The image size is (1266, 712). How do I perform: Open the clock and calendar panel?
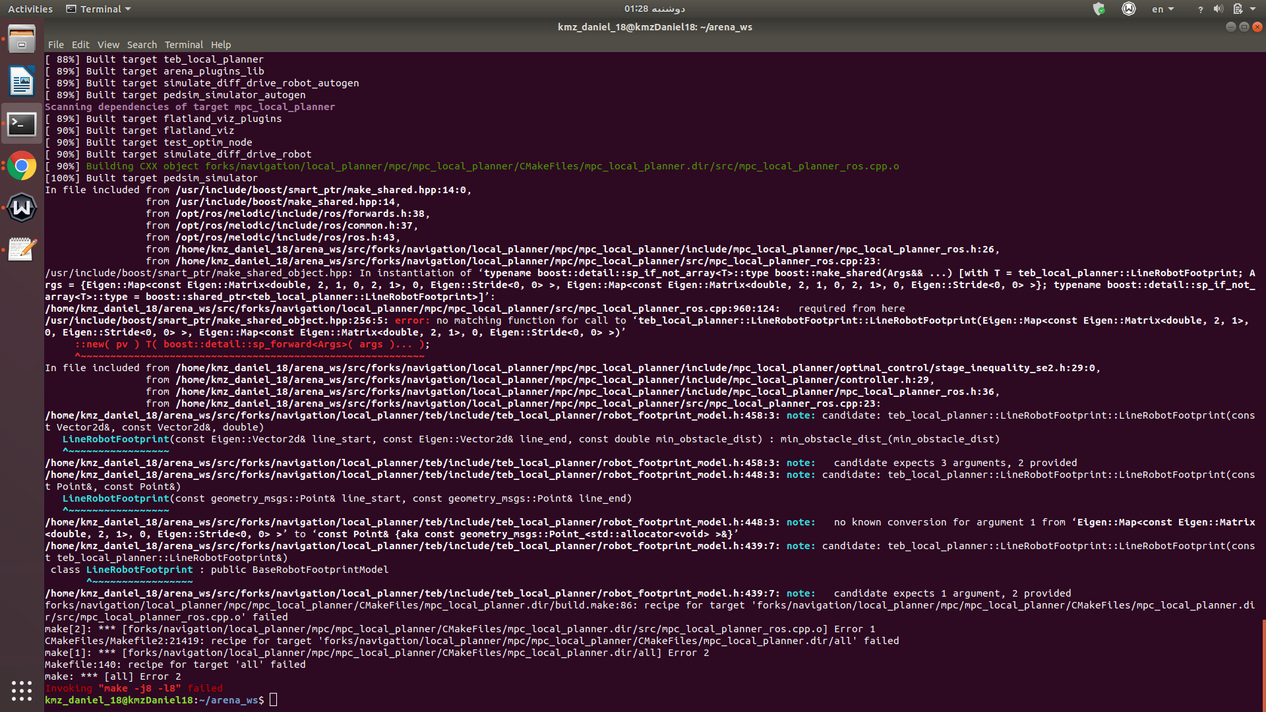click(654, 9)
